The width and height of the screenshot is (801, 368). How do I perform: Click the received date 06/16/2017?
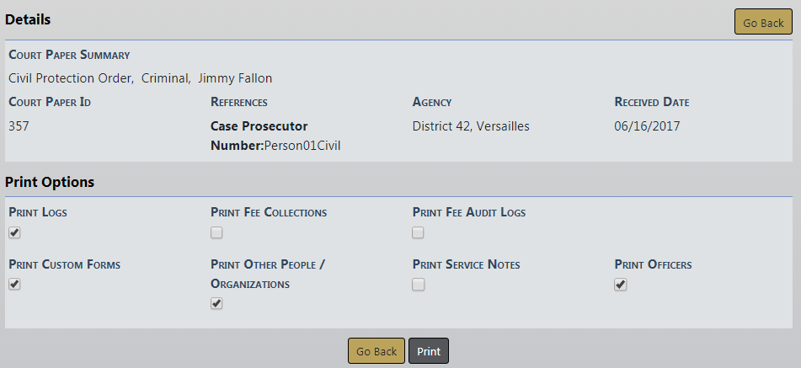(x=647, y=126)
